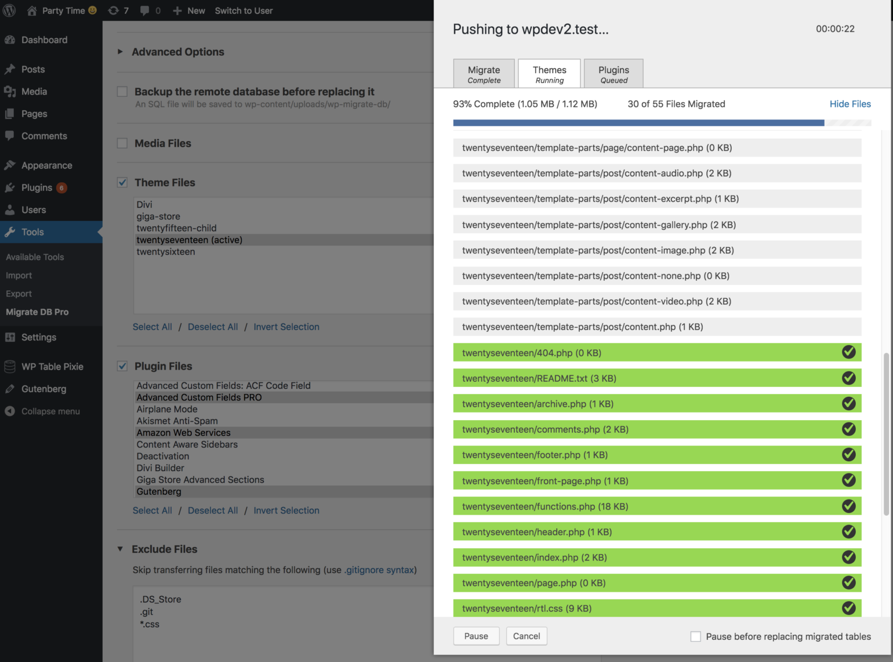This screenshot has width=893, height=662.
Task: Click the Posts pushpin icon
Action: click(10, 69)
